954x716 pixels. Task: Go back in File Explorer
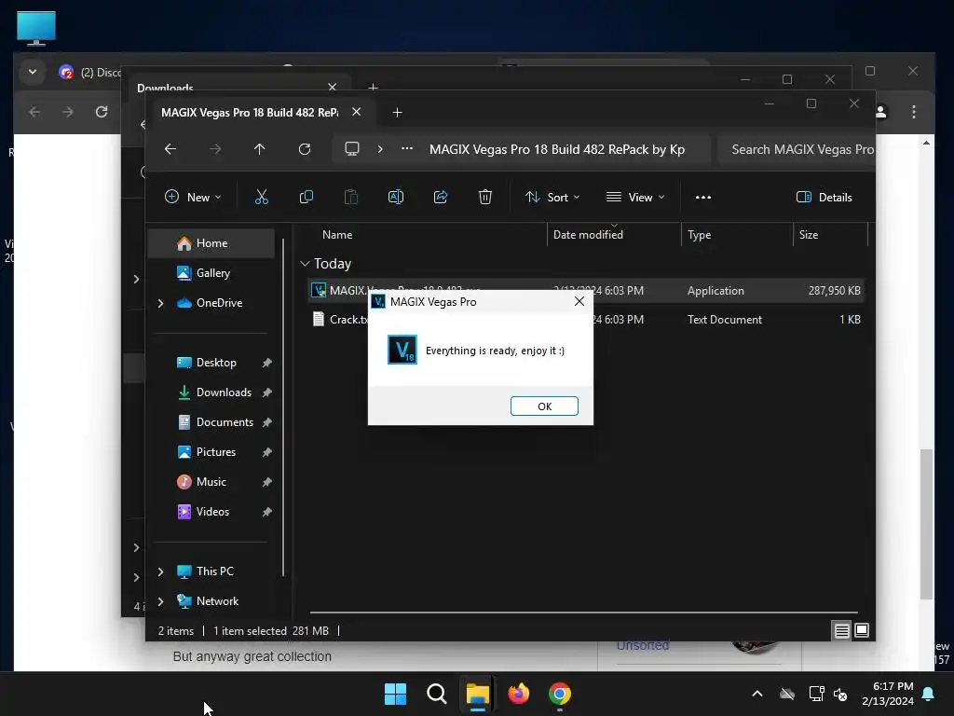click(170, 149)
